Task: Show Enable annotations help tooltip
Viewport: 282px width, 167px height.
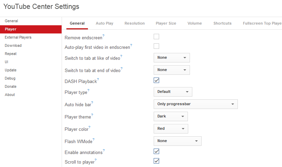Action: click(104, 150)
